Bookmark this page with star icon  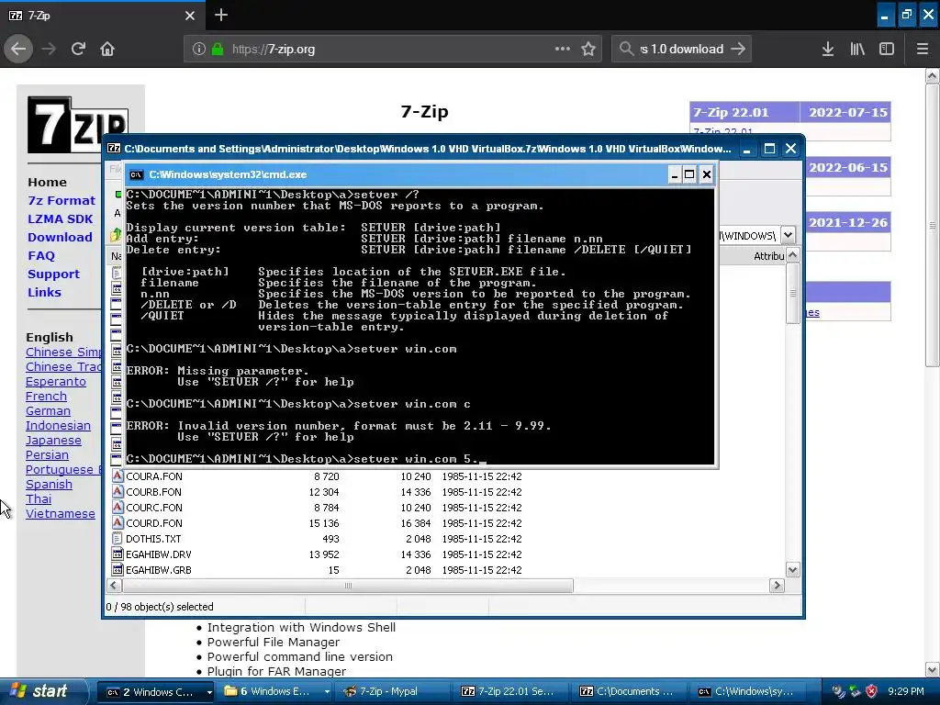588,49
